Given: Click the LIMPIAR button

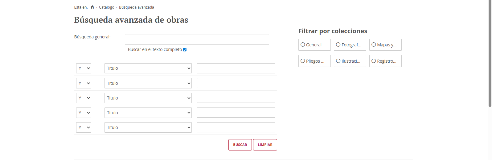Looking at the screenshot, I should pos(265,145).
